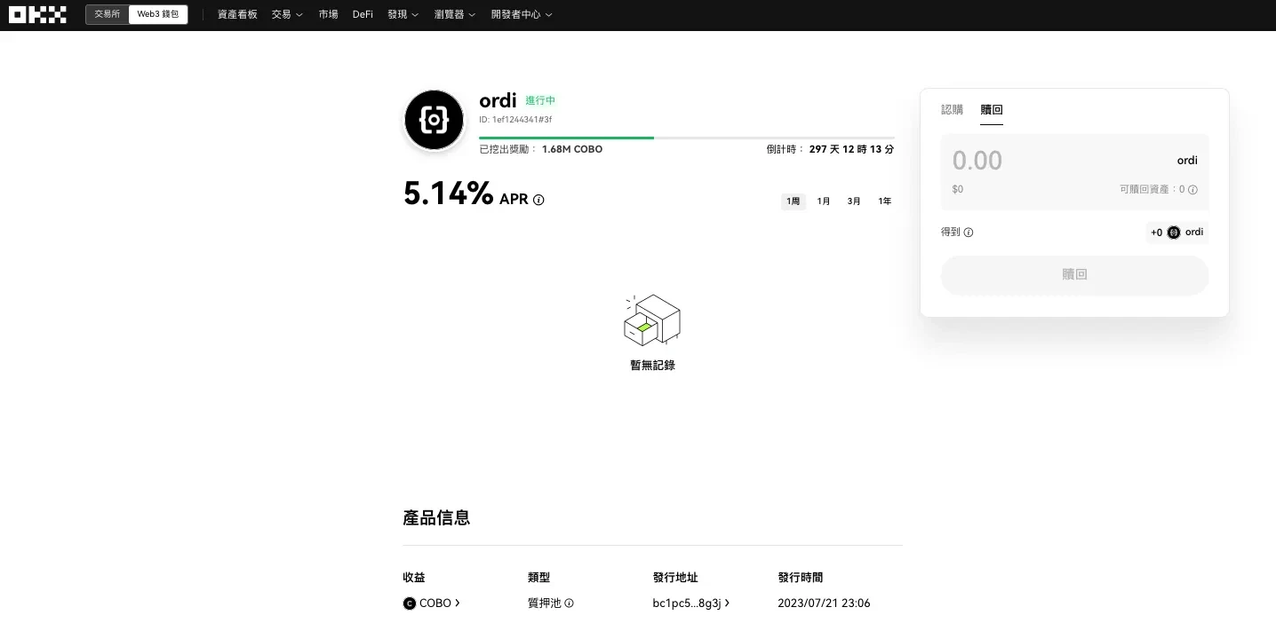Image resolution: width=1276 pixels, height=639 pixels.
Task: Switch to the 認購 tab
Action: [x=952, y=110]
